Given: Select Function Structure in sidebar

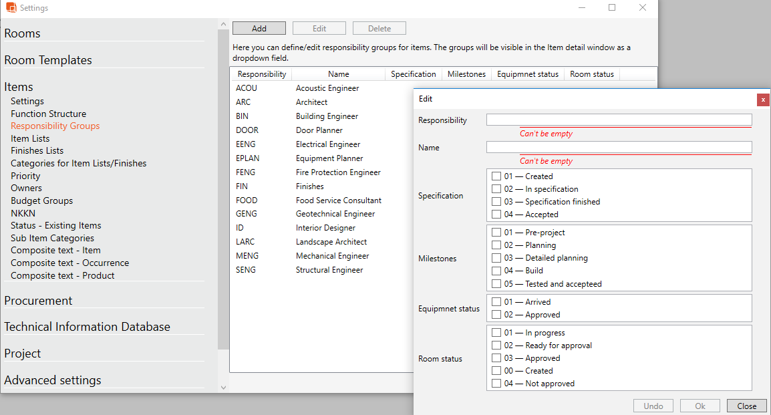Looking at the screenshot, I should point(48,114).
